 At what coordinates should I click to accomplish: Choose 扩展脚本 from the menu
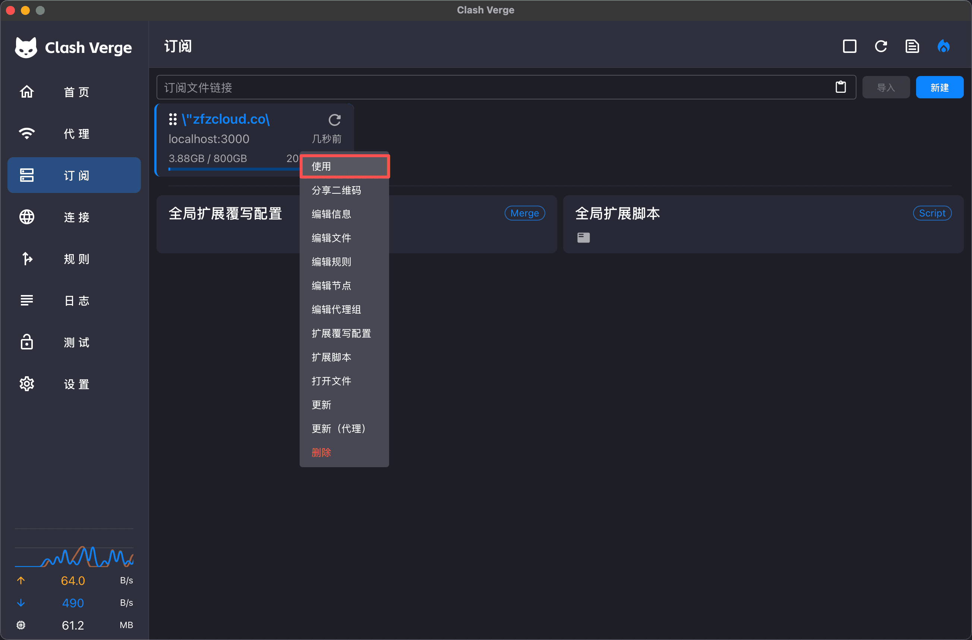point(344,357)
